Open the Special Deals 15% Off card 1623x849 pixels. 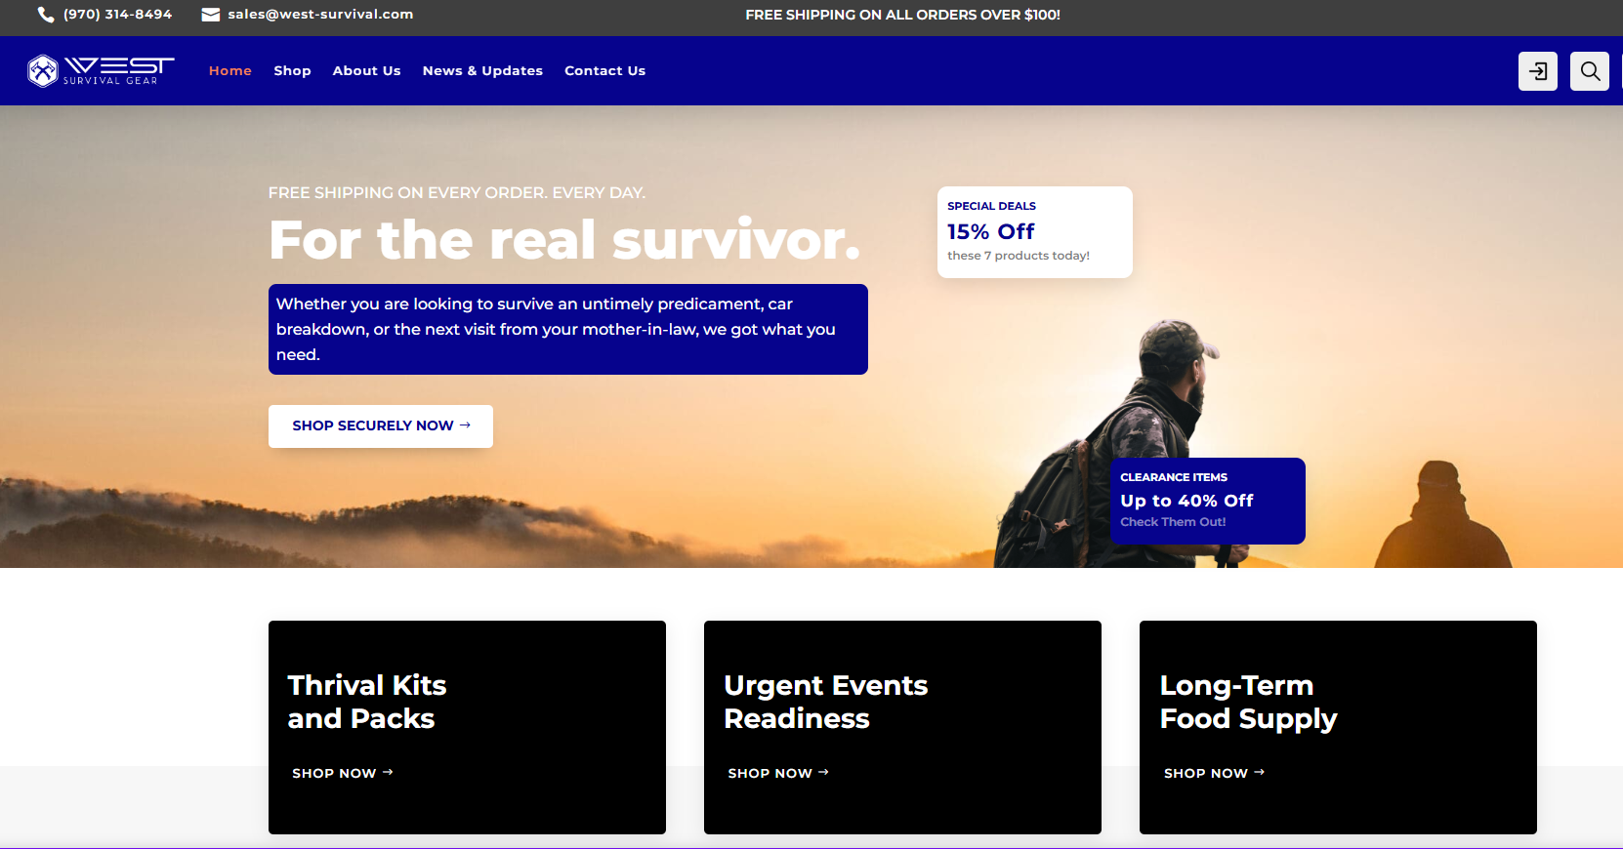coord(1035,232)
